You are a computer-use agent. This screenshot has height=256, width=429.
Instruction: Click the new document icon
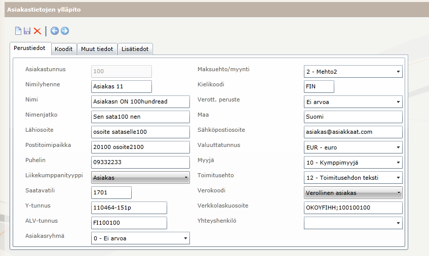click(x=18, y=31)
